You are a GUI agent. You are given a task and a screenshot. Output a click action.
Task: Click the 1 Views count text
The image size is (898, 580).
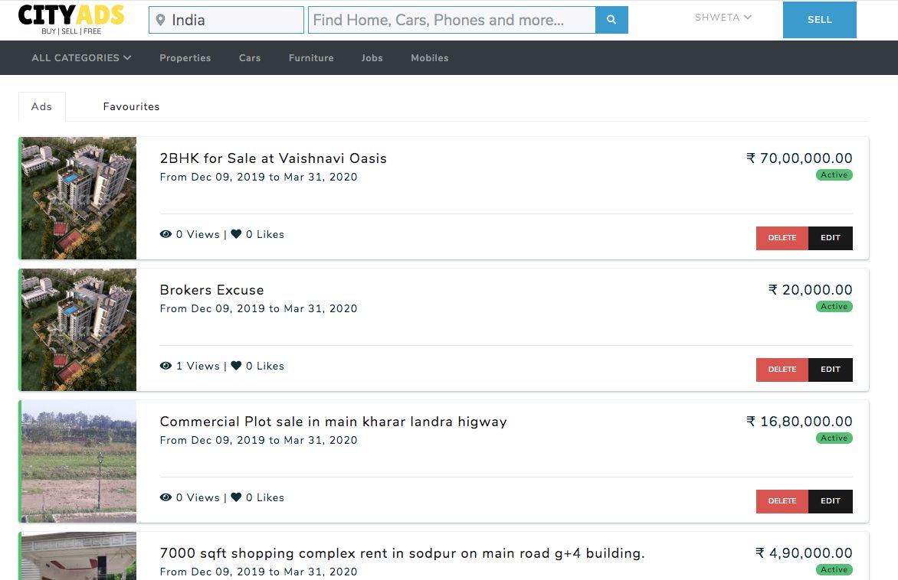coord(198,366)
